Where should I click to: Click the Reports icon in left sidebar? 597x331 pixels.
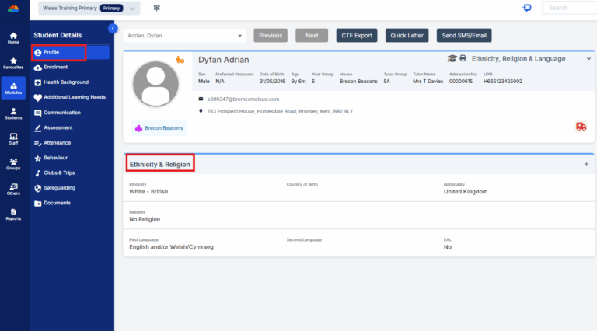click(13, 214)
